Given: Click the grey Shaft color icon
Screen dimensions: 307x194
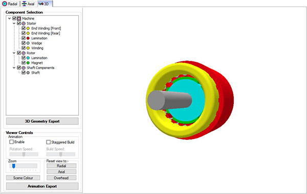Looking at the screenshot, I should coord(28,73).
